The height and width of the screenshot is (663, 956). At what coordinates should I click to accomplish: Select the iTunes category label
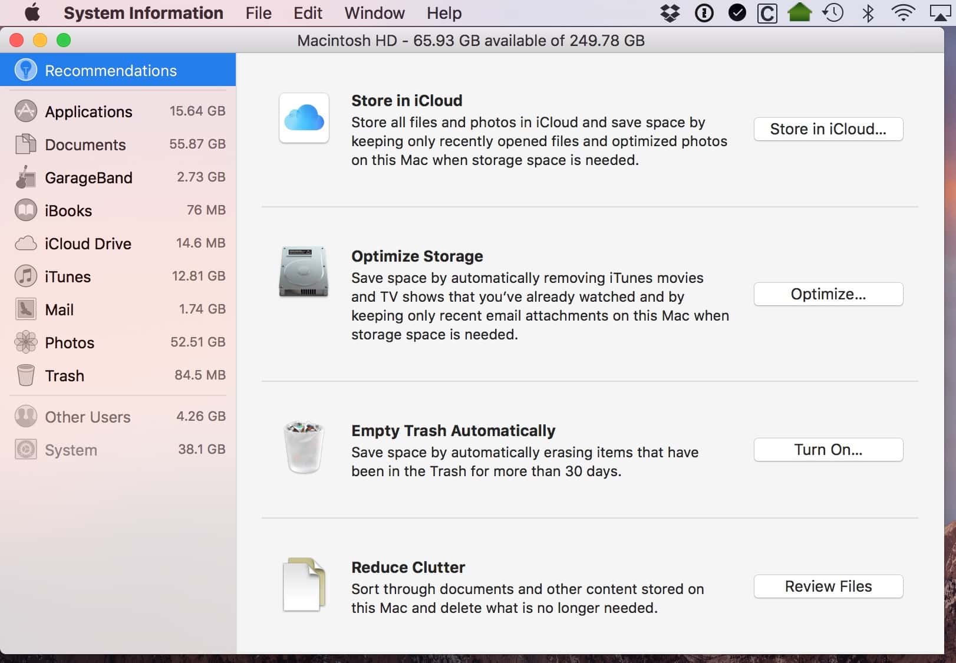click(68, 276)
